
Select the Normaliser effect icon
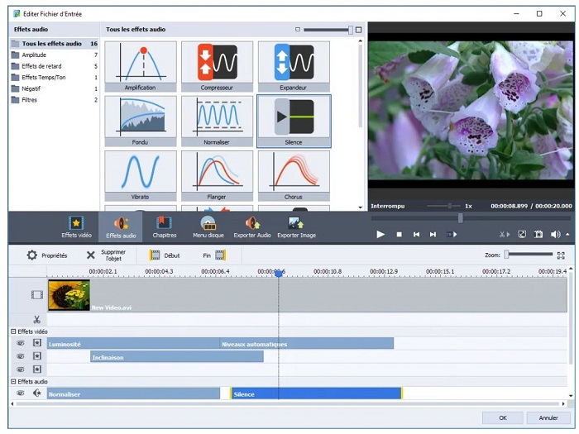217,117
